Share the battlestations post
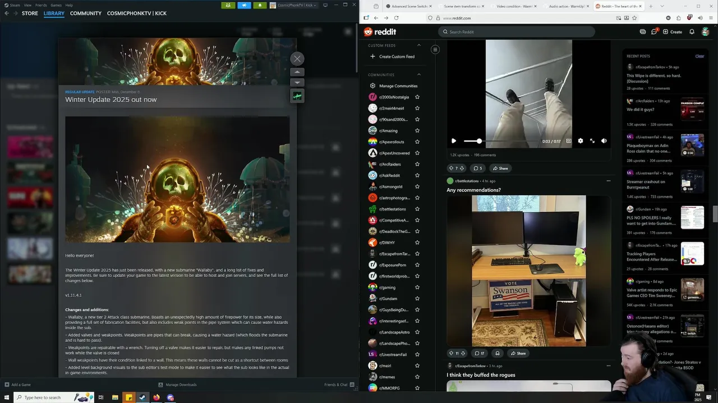 click(518, 353)
